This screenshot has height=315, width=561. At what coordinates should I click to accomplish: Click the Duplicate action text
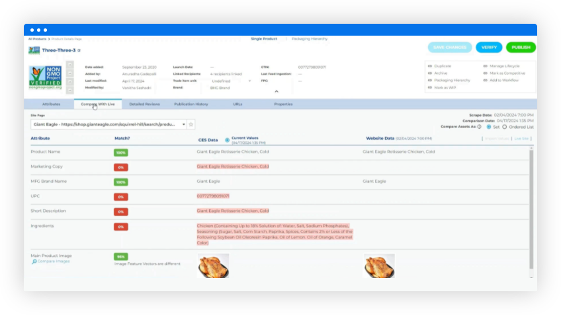click(x=443, y=66)
